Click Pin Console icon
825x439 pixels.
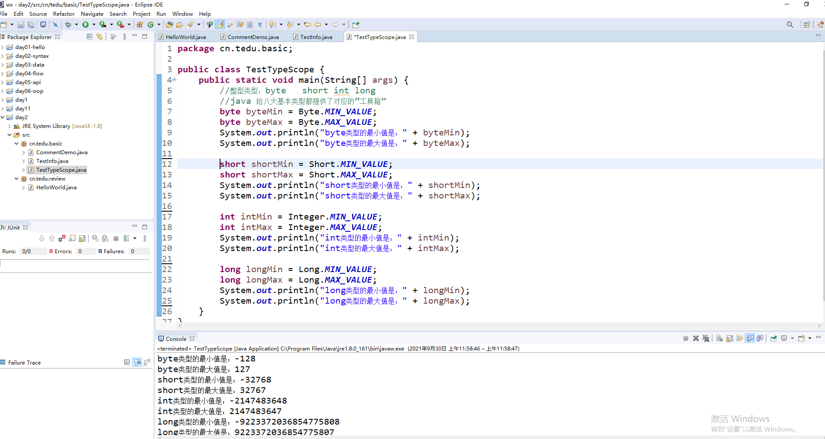pos(774,338)
